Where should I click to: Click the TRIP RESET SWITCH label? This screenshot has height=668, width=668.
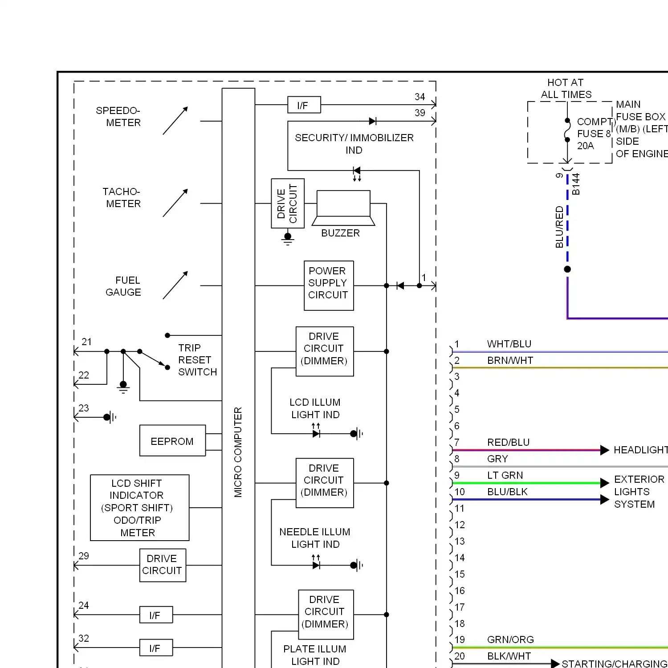[197, 360]
